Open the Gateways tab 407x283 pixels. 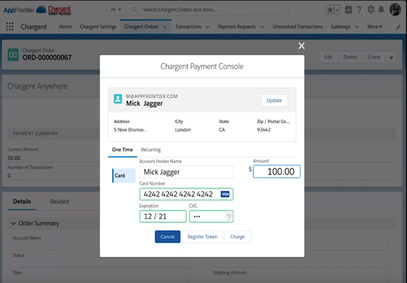(340, 27)
